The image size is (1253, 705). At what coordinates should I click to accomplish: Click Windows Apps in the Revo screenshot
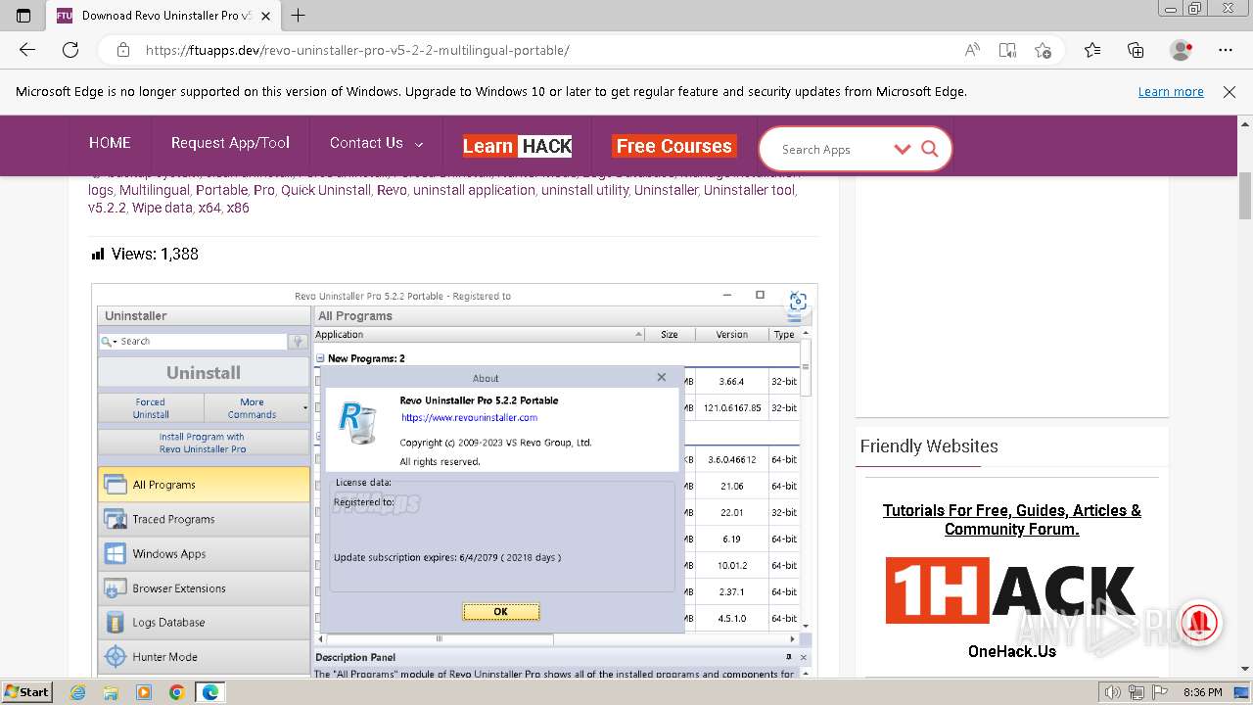[204, 553]
